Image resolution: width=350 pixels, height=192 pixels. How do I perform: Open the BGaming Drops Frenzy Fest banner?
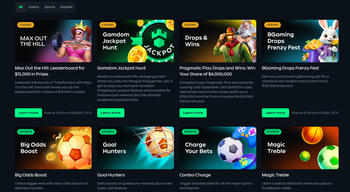300,41
